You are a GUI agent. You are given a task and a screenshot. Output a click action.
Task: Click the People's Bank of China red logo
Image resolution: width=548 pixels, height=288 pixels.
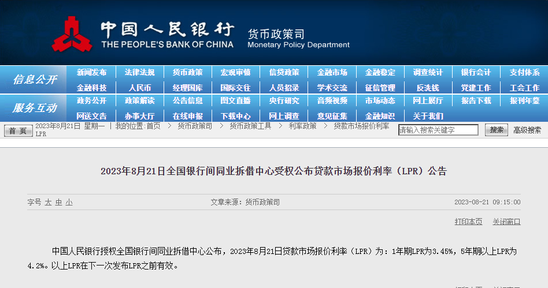coord(72,34)
